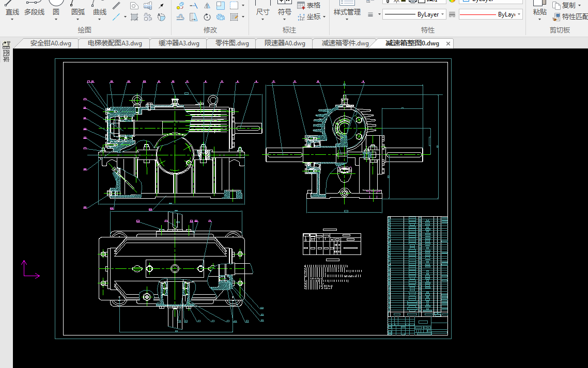Close the 减速箱整图0.dwg tab
Image resolution: width=588 pixels, height=368 pixels.
point(448,43)
